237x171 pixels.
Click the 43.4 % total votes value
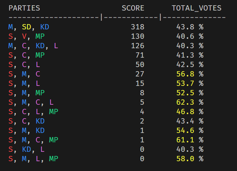[190, 121]
